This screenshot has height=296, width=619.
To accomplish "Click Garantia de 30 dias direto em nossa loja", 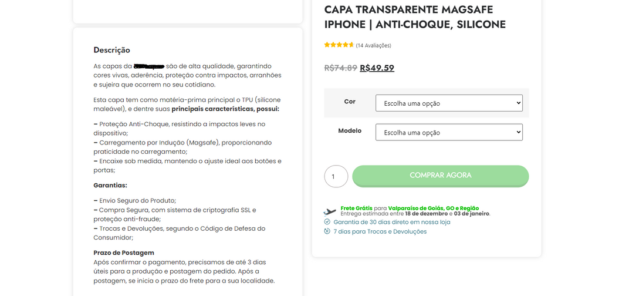I will click(392, 222).
